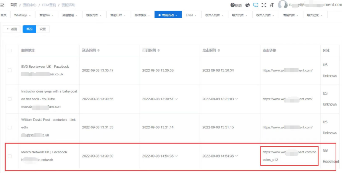Expand click times next to 14:54:36

pyautogui.click(x=236, y=156)
